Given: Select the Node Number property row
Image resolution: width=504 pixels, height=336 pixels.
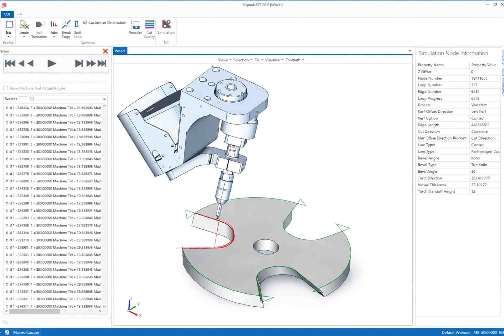Looking at the screenshot, I should point(458,78).
